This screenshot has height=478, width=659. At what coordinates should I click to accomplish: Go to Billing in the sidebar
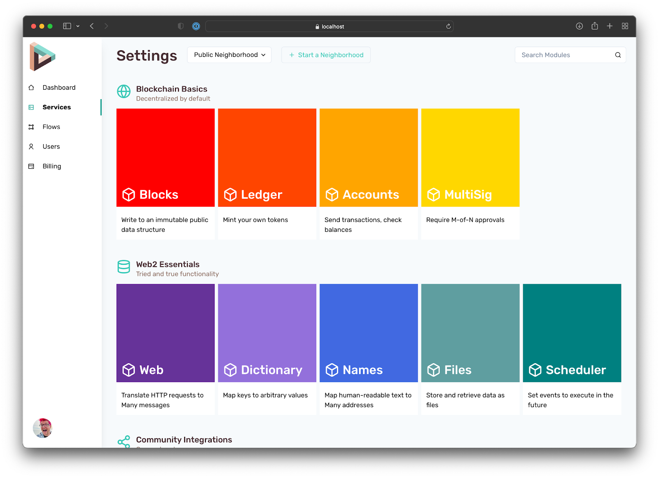pos(52,166)
